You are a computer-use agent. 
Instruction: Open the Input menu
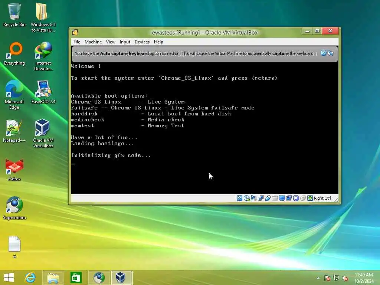(x=125, y=42)
